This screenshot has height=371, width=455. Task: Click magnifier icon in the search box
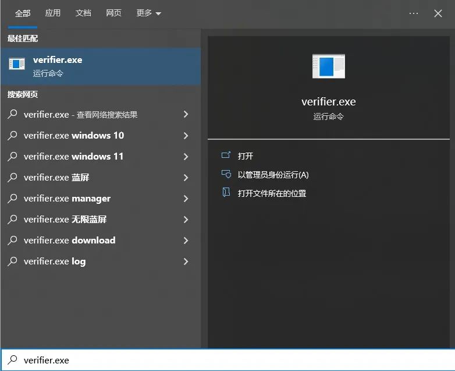coord(12,360)
